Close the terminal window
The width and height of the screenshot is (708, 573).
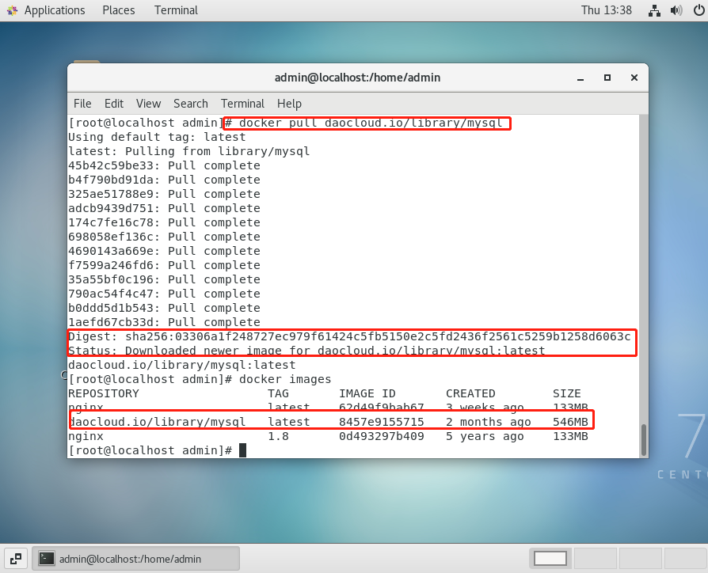coord(634,78)
